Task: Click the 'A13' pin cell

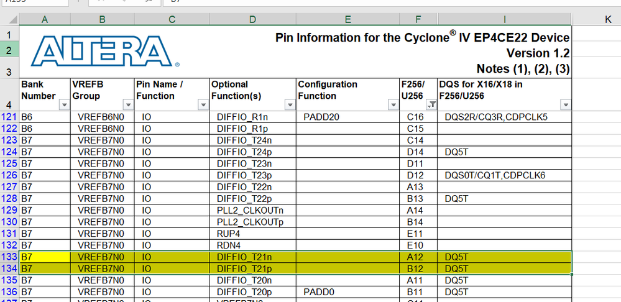Action: (418, 187)
